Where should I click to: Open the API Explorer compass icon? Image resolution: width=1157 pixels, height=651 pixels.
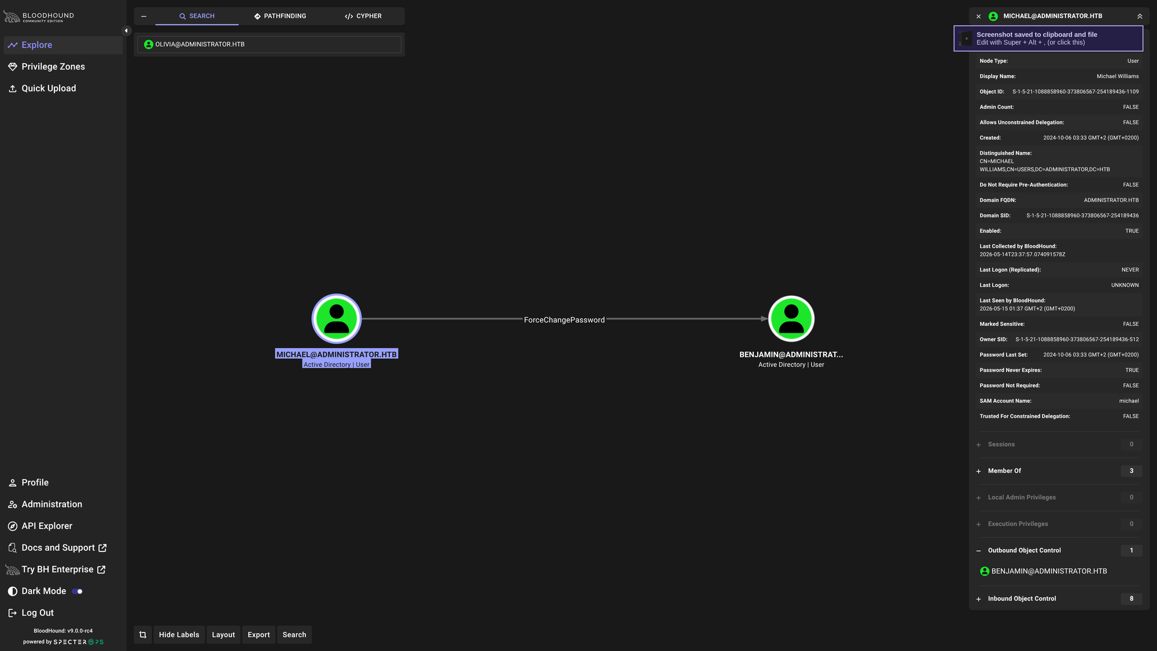click(13, 526)
